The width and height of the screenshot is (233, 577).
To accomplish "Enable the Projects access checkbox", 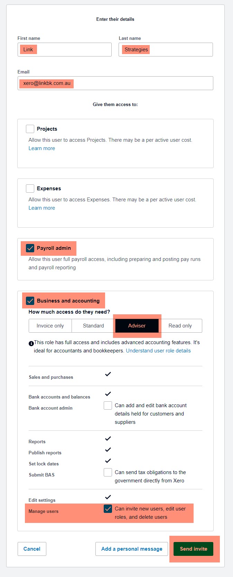I will [30, 129].
